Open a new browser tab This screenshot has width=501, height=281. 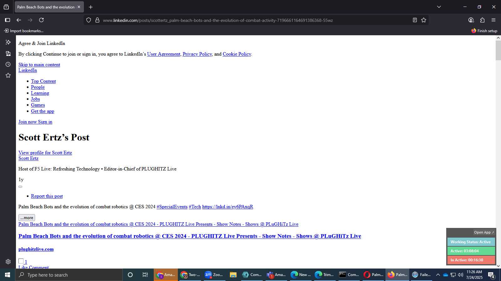[x=91, y=7]
